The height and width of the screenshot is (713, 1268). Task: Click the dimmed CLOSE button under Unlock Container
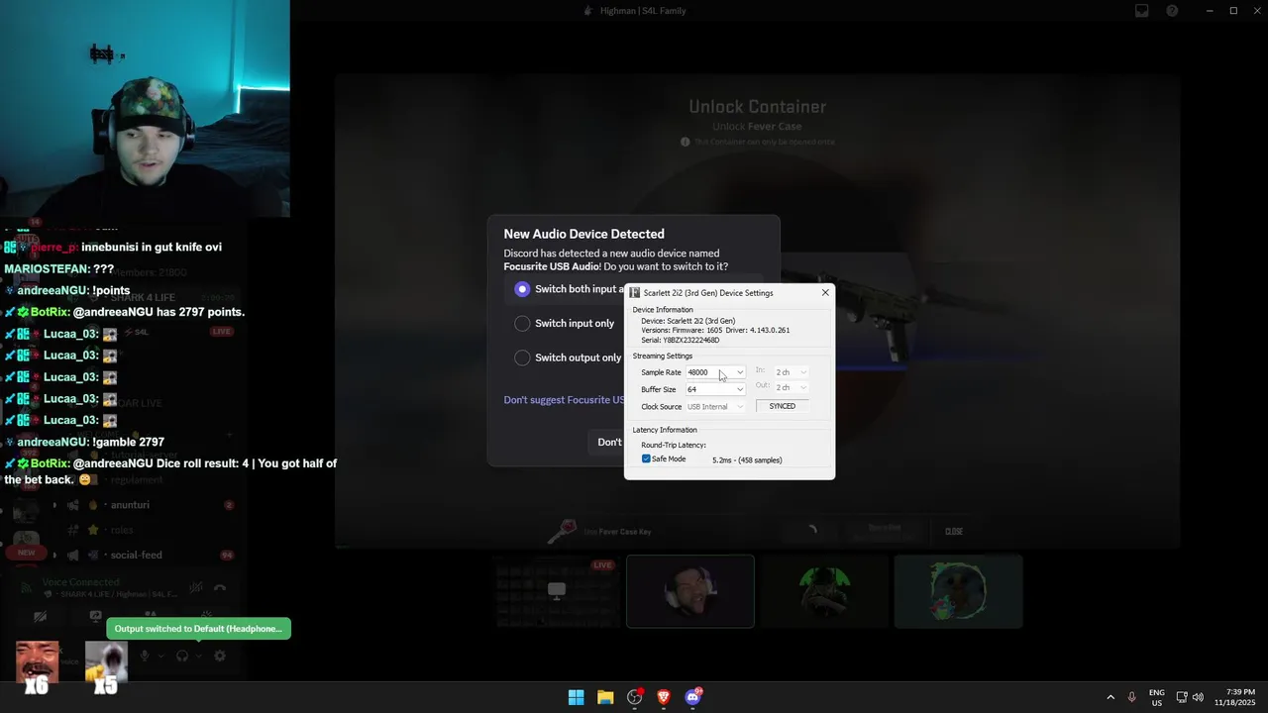point(954,531)
